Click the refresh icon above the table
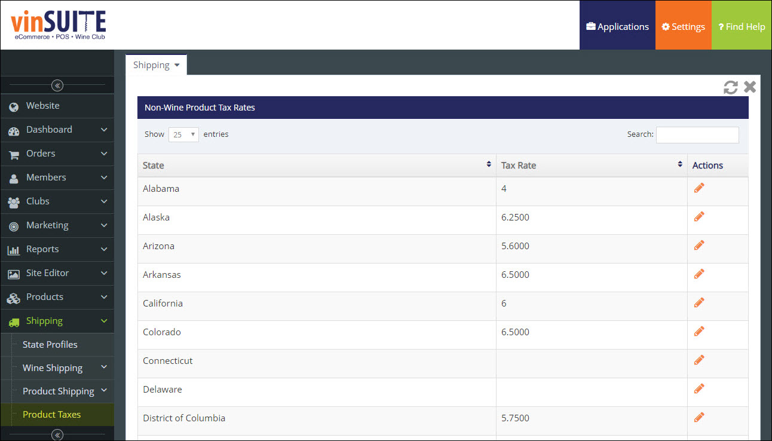Screen dimensions: 772x441 (730, 87)
